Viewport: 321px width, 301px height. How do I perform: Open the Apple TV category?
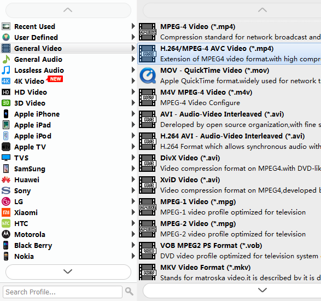click(68, 147)
